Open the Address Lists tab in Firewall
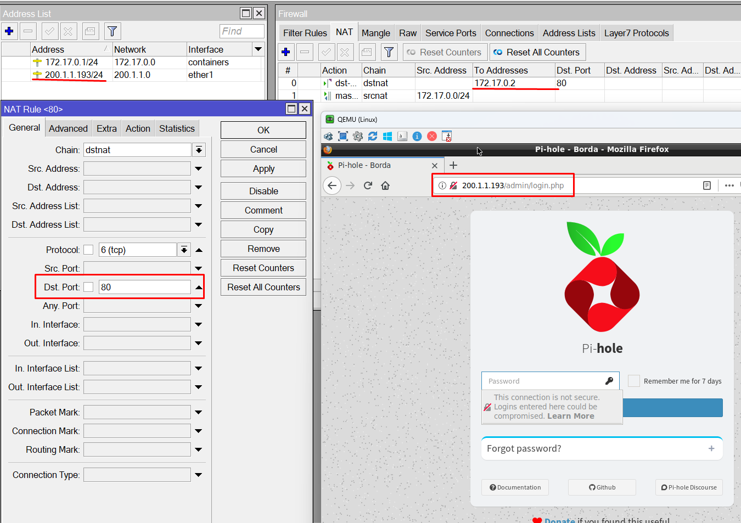This screenshot has width=741, height=523. (569, 33)
